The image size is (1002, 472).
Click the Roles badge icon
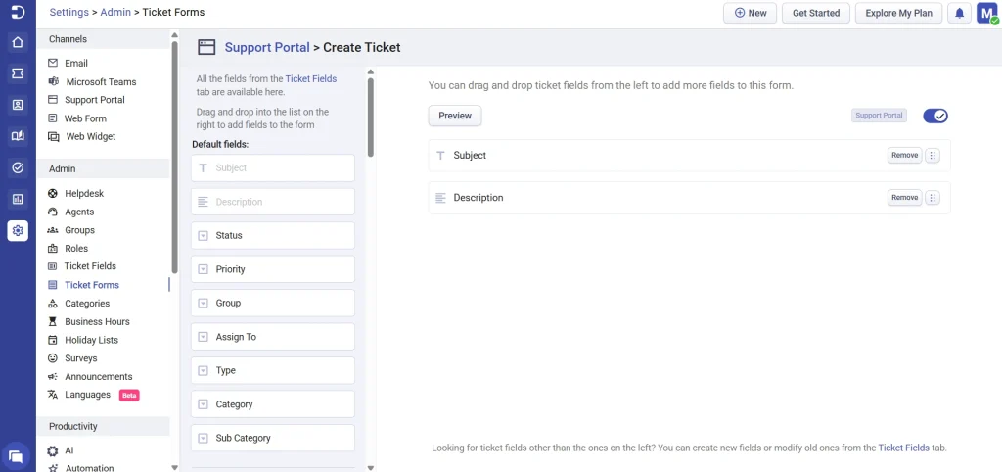point(53,248)
